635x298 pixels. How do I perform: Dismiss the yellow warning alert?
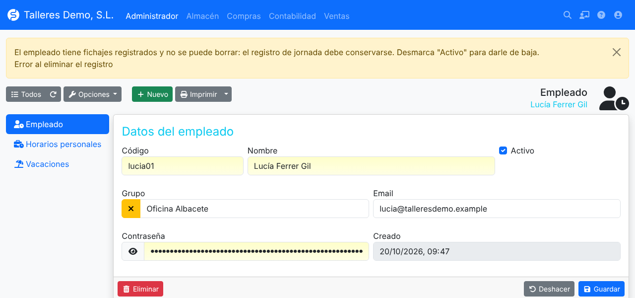[617, 52]
